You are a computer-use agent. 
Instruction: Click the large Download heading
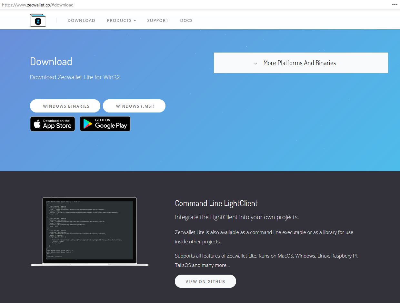(x=51, y=61)
